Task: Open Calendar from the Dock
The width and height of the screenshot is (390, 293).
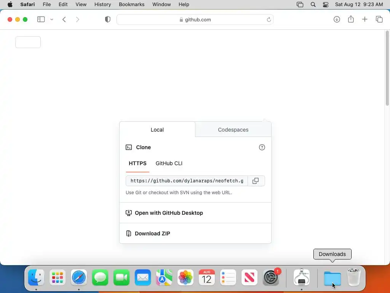Action: 207,278
